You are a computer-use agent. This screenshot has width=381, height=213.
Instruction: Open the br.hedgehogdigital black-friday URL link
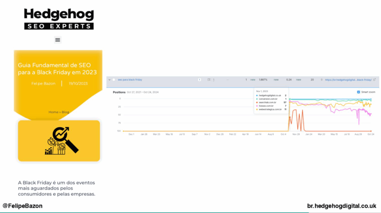point(348,80)
